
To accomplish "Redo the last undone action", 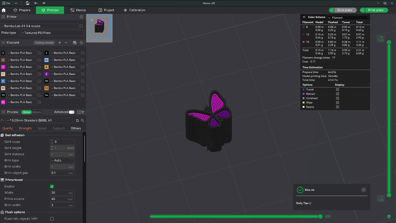I will [x=44, y=3].
